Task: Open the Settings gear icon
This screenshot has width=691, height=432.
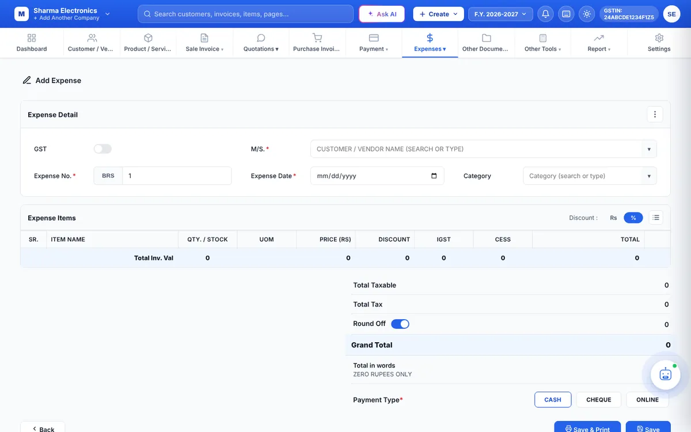Action: (659, 38)
